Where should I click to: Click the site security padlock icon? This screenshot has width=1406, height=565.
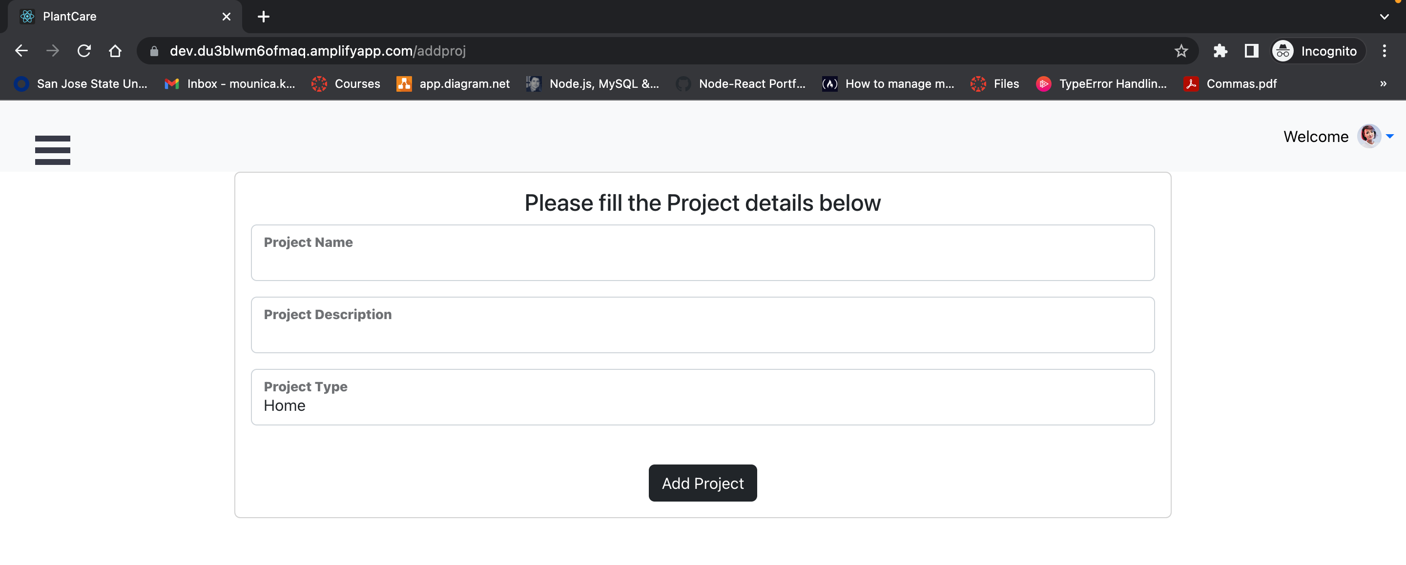tap(154, 51)
